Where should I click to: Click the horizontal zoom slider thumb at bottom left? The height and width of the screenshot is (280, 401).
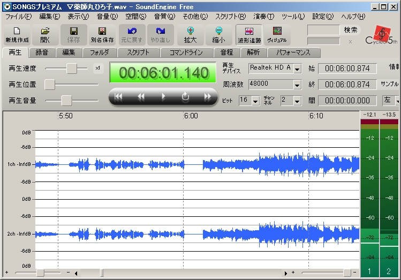coord(40,273)
